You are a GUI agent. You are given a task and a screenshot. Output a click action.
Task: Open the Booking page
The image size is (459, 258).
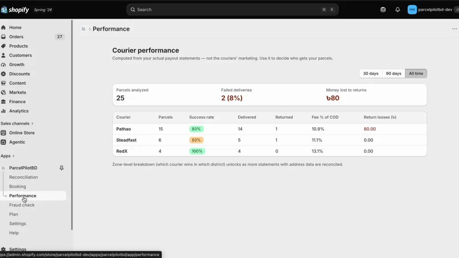click(18, 186)
